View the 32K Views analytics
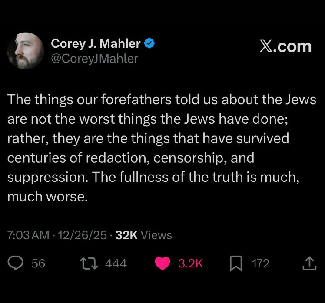The height and width of the screenshot is (303, 325). tap(143, 235)
